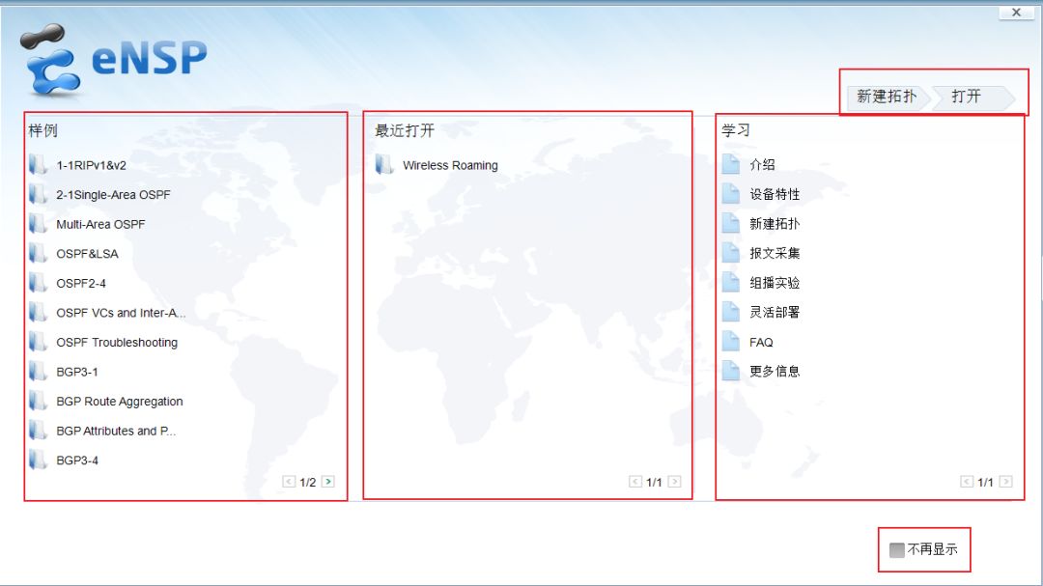Click next page arrow under 学习
Screen dimensions: 1043x586
pyautogui.click(x=1005, y=482)
